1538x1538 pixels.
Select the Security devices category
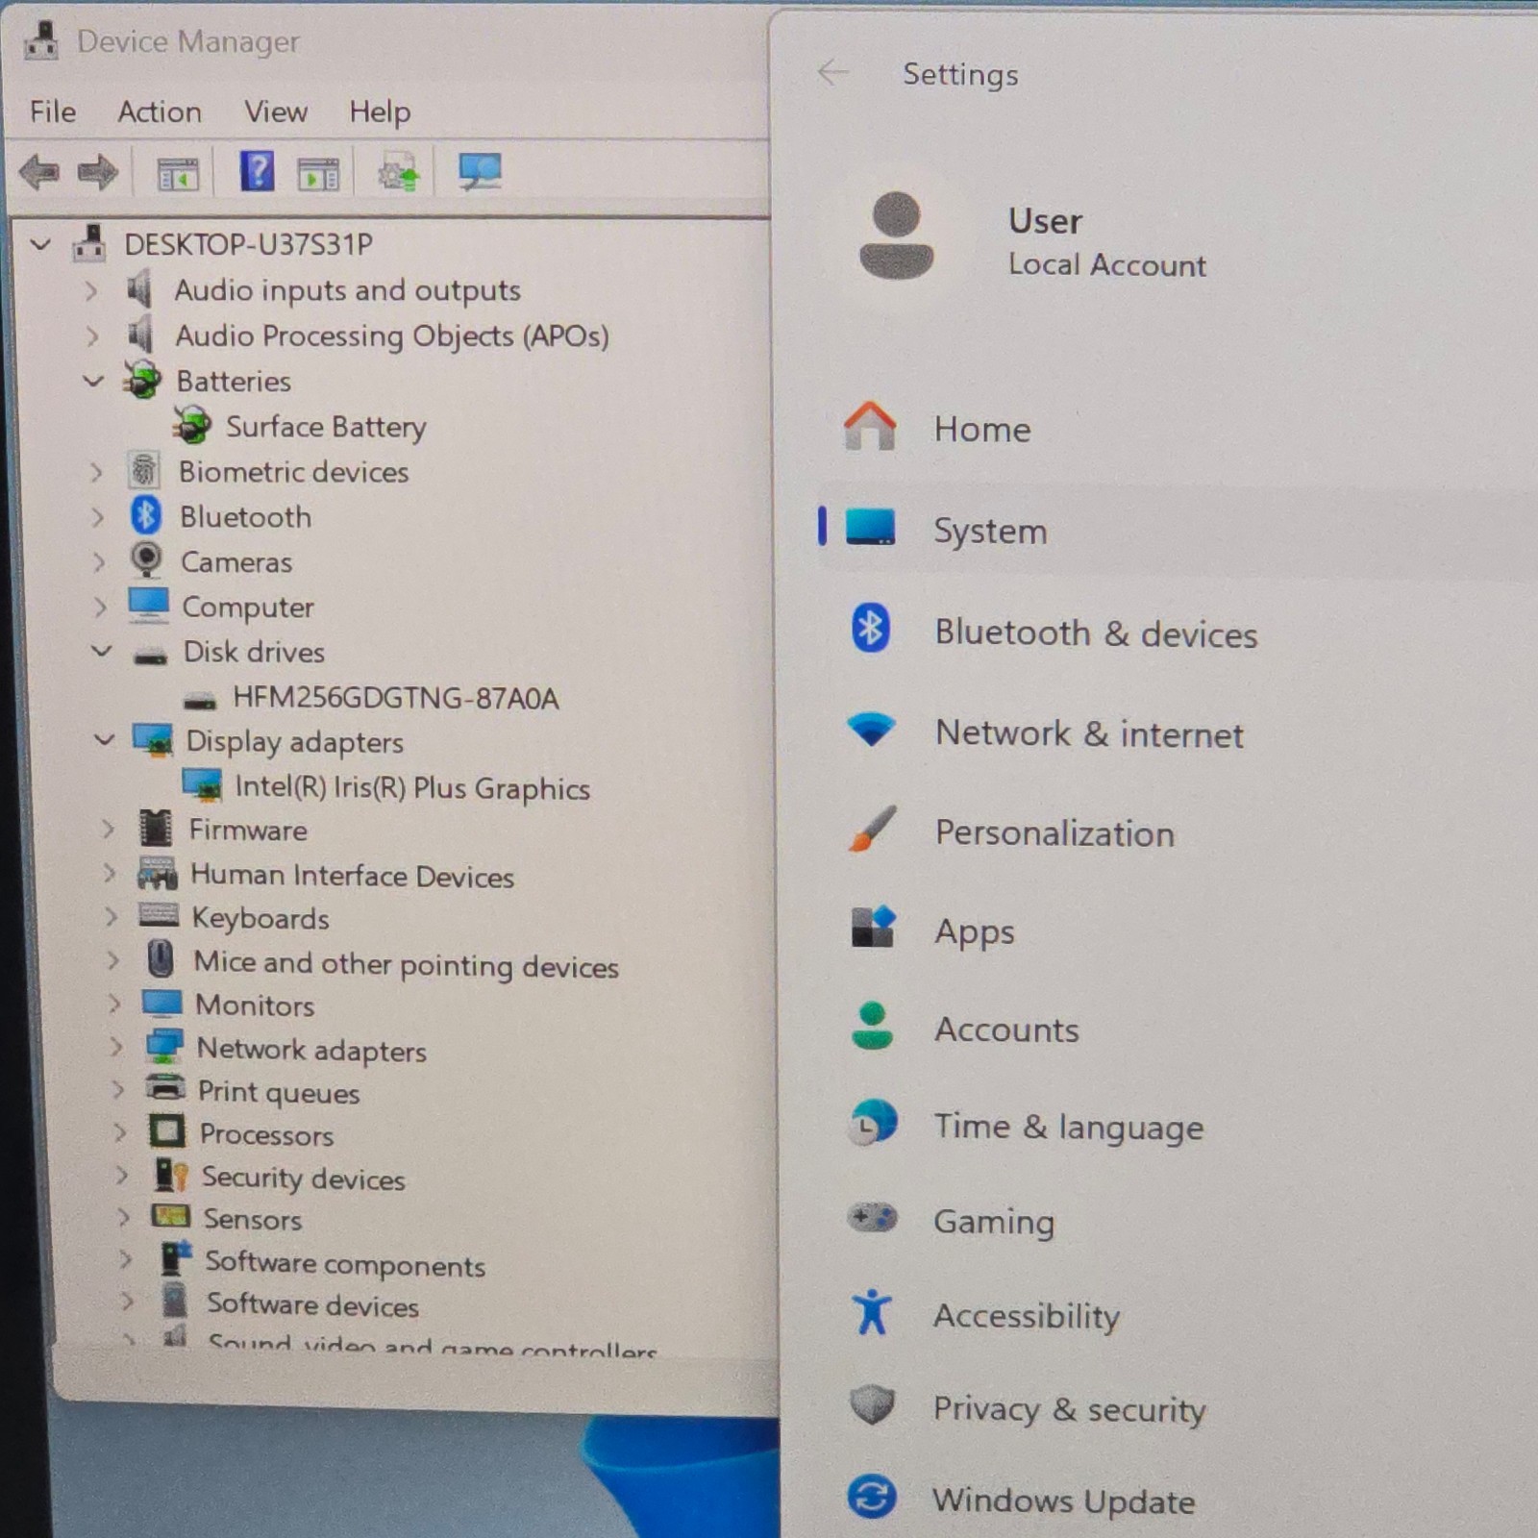coord(303,1178)
